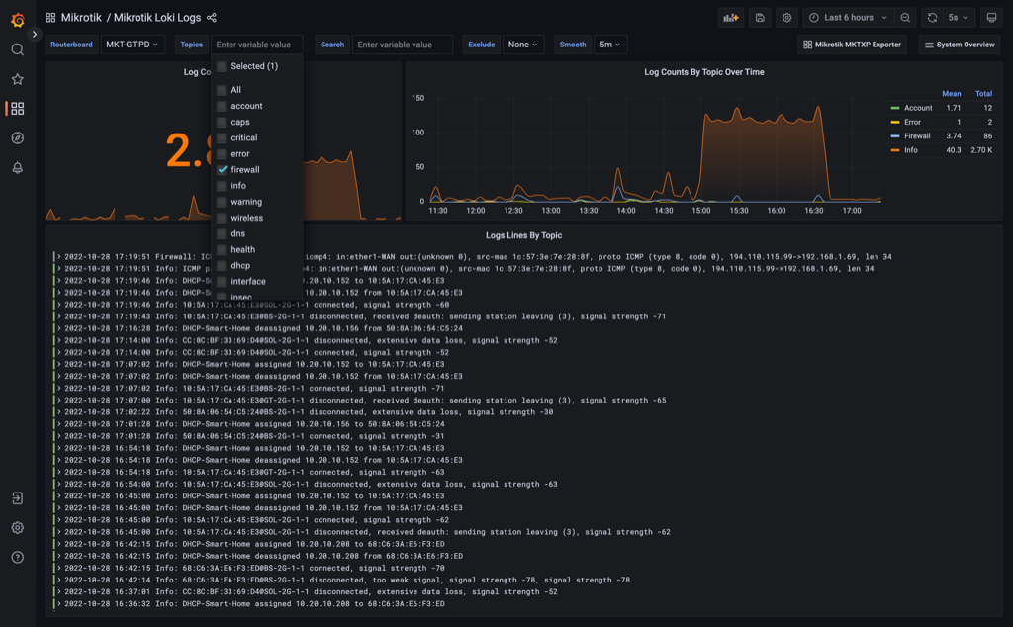This screenshot has height=627, width=1013.
Task: Share the dashboard via share icon
Action: click(x=212, y=18)
